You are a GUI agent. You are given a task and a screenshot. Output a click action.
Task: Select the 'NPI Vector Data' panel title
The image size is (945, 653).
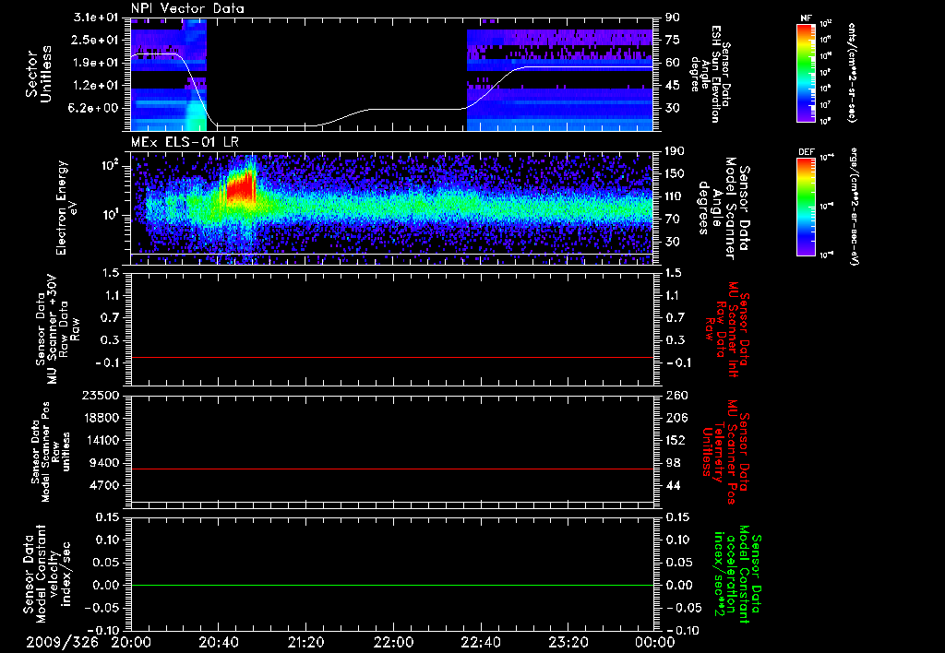188,8
